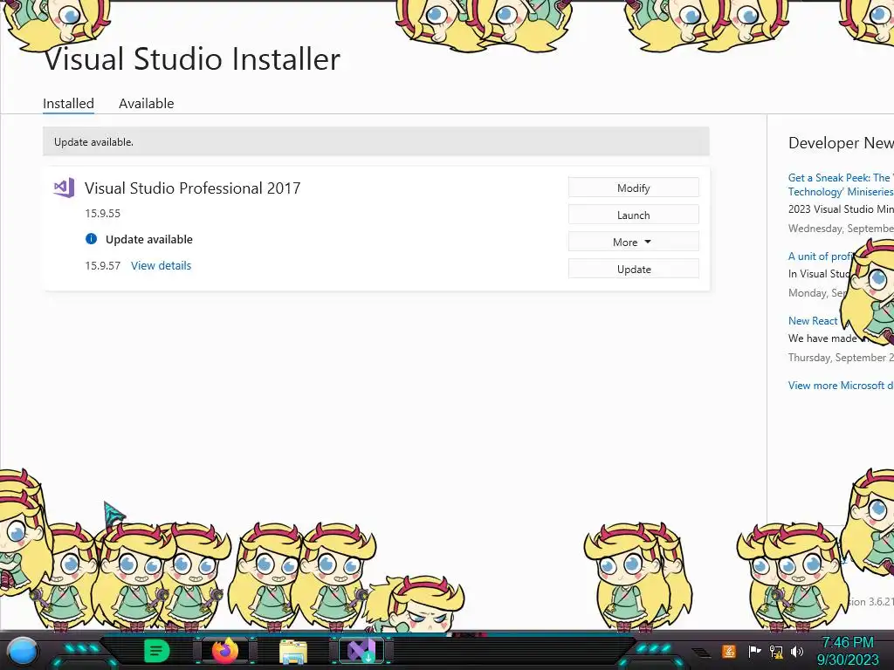
Task: Open File Explorer from the taskbar
Action: coord(293,651)
